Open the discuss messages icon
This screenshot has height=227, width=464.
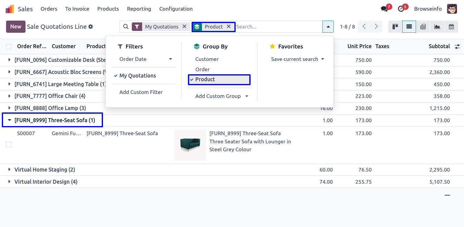(384, 9)
